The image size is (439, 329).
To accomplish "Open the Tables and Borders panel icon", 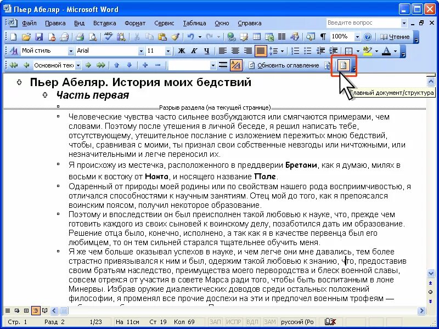I will tap(244, 37).
